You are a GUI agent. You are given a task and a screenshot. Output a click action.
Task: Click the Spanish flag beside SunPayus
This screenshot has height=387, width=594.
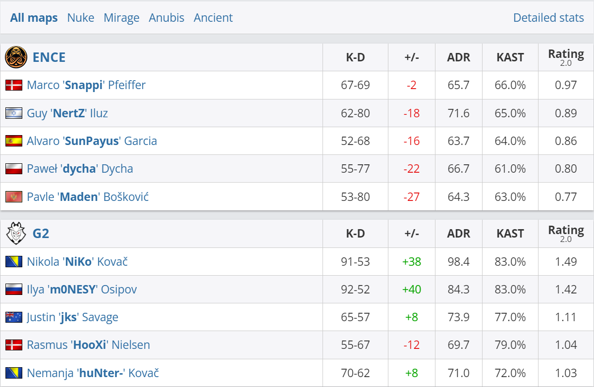(13, 141)
